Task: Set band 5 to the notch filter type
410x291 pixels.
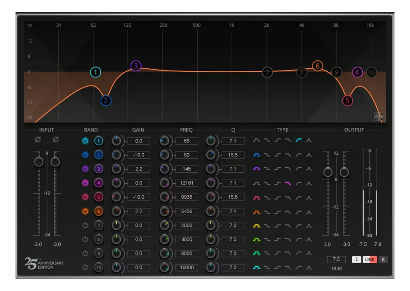Action: click(x=309, y=198)
